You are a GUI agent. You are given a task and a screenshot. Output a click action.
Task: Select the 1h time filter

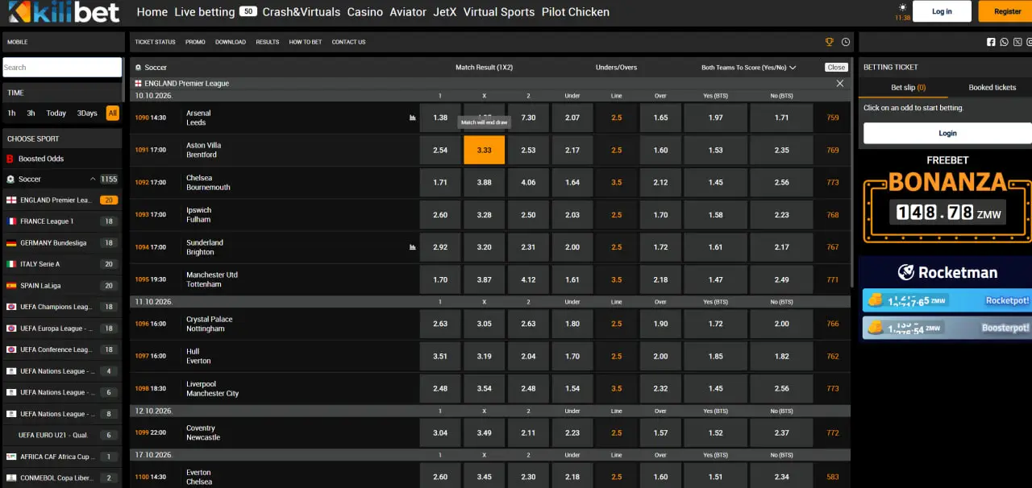[12, 114]
